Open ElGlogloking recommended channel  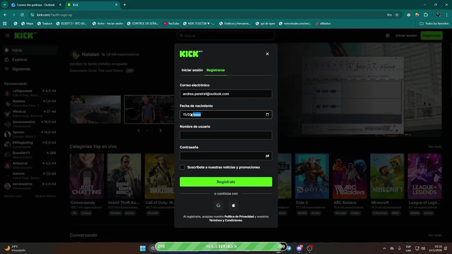[x=30, y=145]
